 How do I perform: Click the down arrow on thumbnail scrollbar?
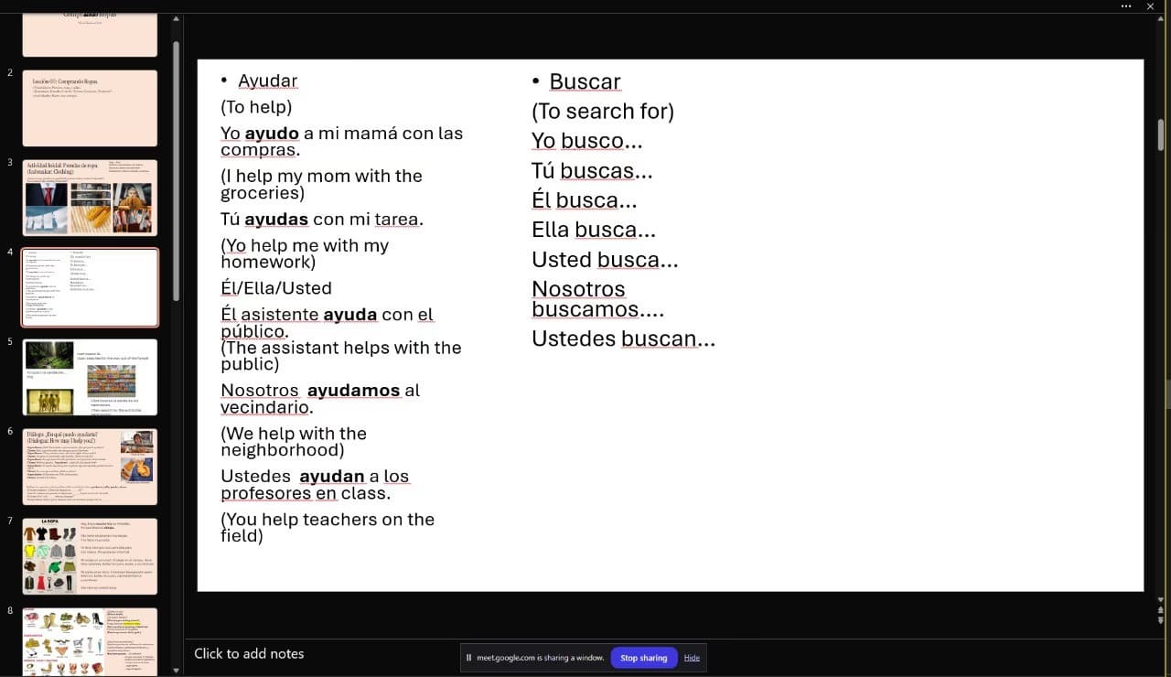[176, 671]
